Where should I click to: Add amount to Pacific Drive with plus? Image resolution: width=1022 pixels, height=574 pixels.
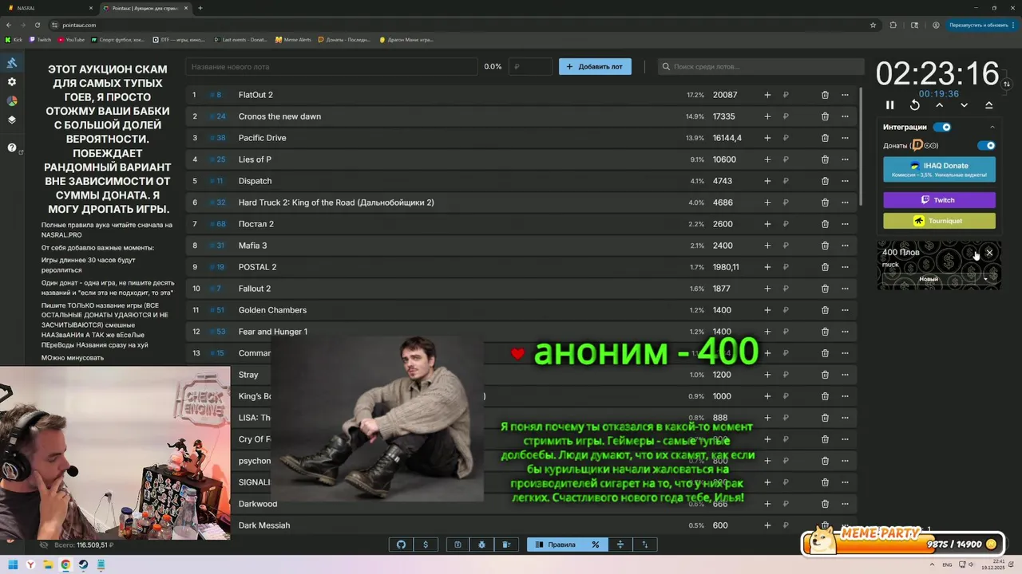point(767,138)
